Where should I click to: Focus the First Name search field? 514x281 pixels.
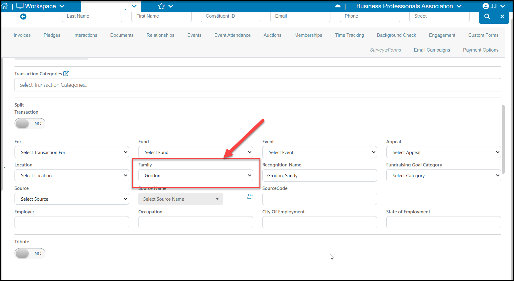(x=161, y=17)
